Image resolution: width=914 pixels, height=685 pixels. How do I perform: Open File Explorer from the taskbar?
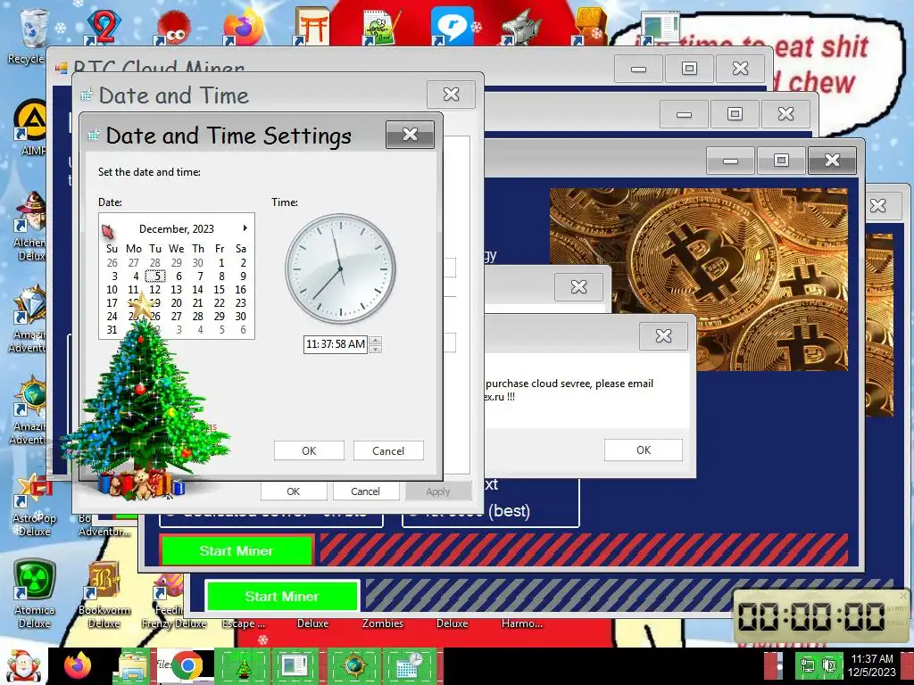134,666
